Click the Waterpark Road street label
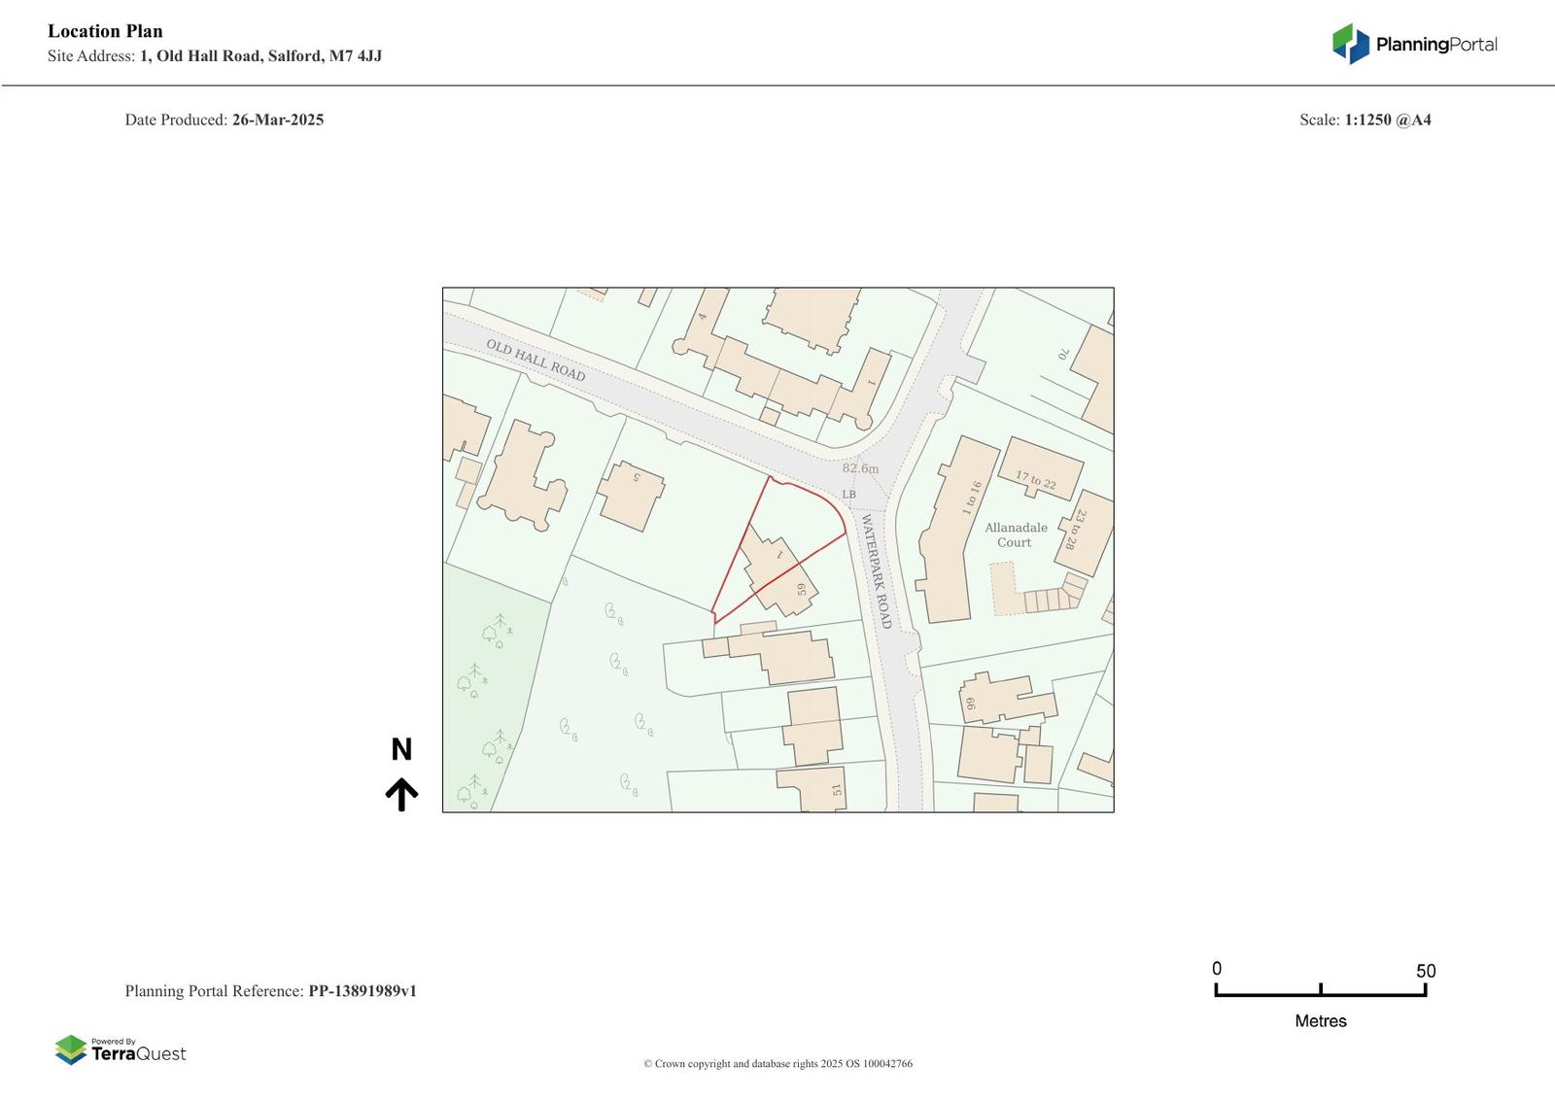This screenshot has width=1555, height=1100. point(877,570)
